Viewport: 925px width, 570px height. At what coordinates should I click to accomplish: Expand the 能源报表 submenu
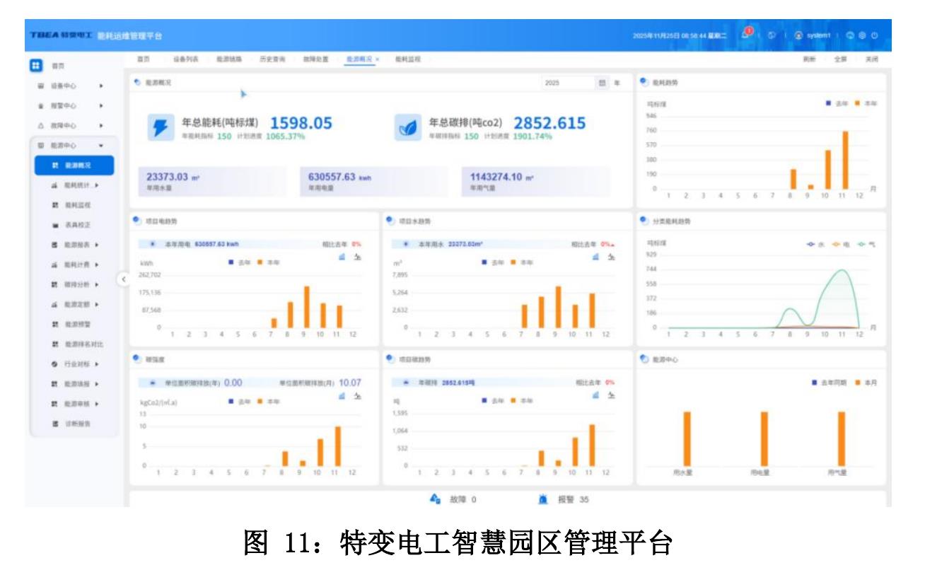click(95, 245)
